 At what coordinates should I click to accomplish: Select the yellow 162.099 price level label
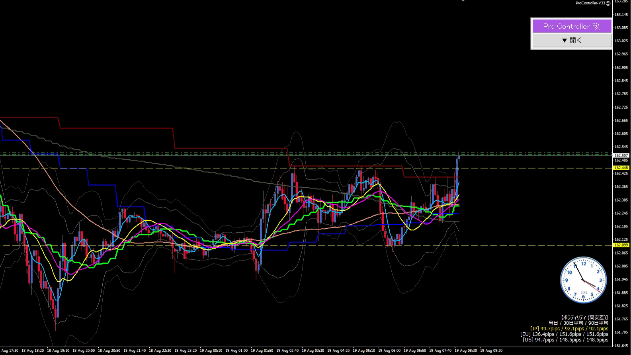(x=621, y=245)
